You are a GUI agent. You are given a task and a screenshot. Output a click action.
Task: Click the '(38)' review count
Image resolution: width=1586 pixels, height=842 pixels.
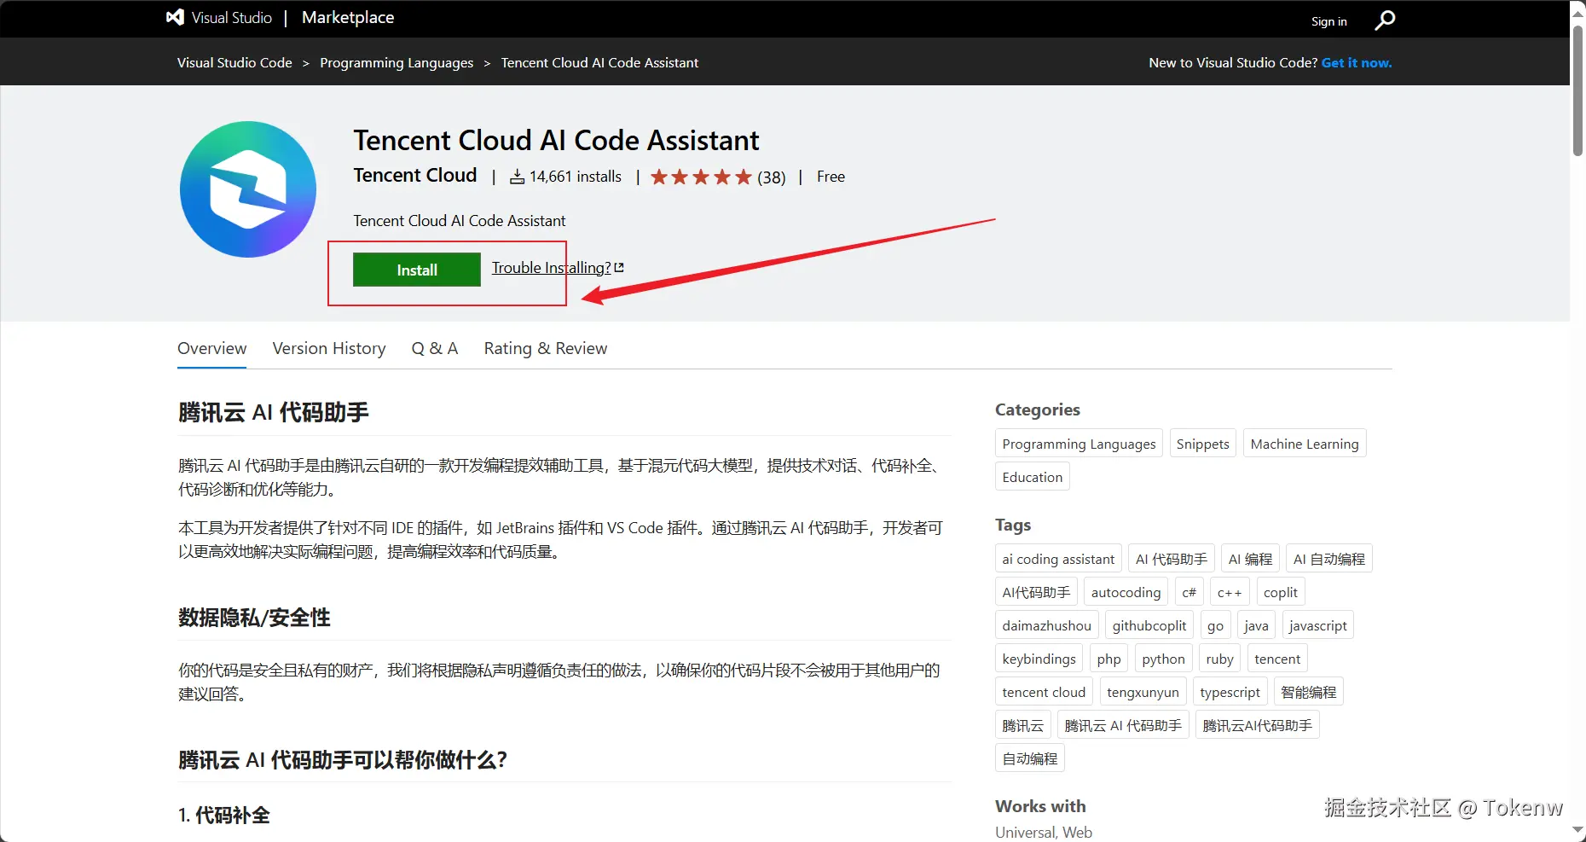coord(772,177)
